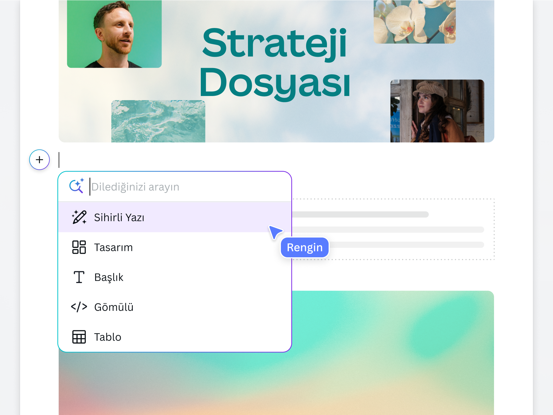Screen dimensions: 553x415
Task: Select the Gömülü menu entry
Action: [x=114, y=307]
